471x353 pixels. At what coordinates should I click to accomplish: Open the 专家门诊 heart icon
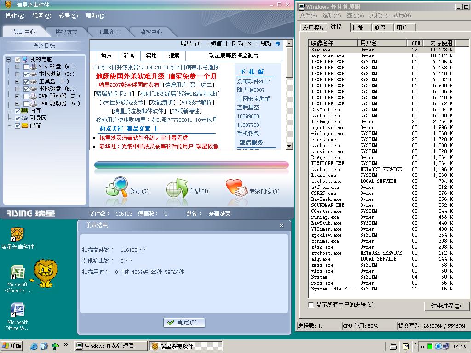point(237,188)
